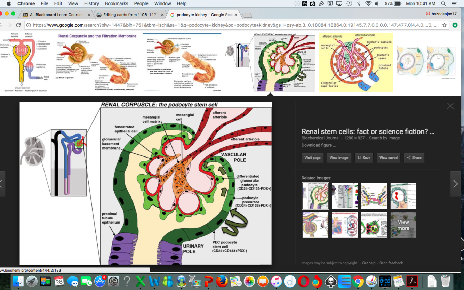464x290 pixels.
Task: Open volume control in menu bar
Action: pos(377,3)
